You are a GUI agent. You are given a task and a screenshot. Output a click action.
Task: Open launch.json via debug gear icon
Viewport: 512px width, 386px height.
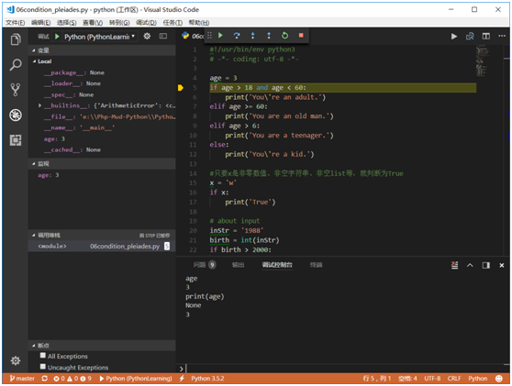point(147,37)
